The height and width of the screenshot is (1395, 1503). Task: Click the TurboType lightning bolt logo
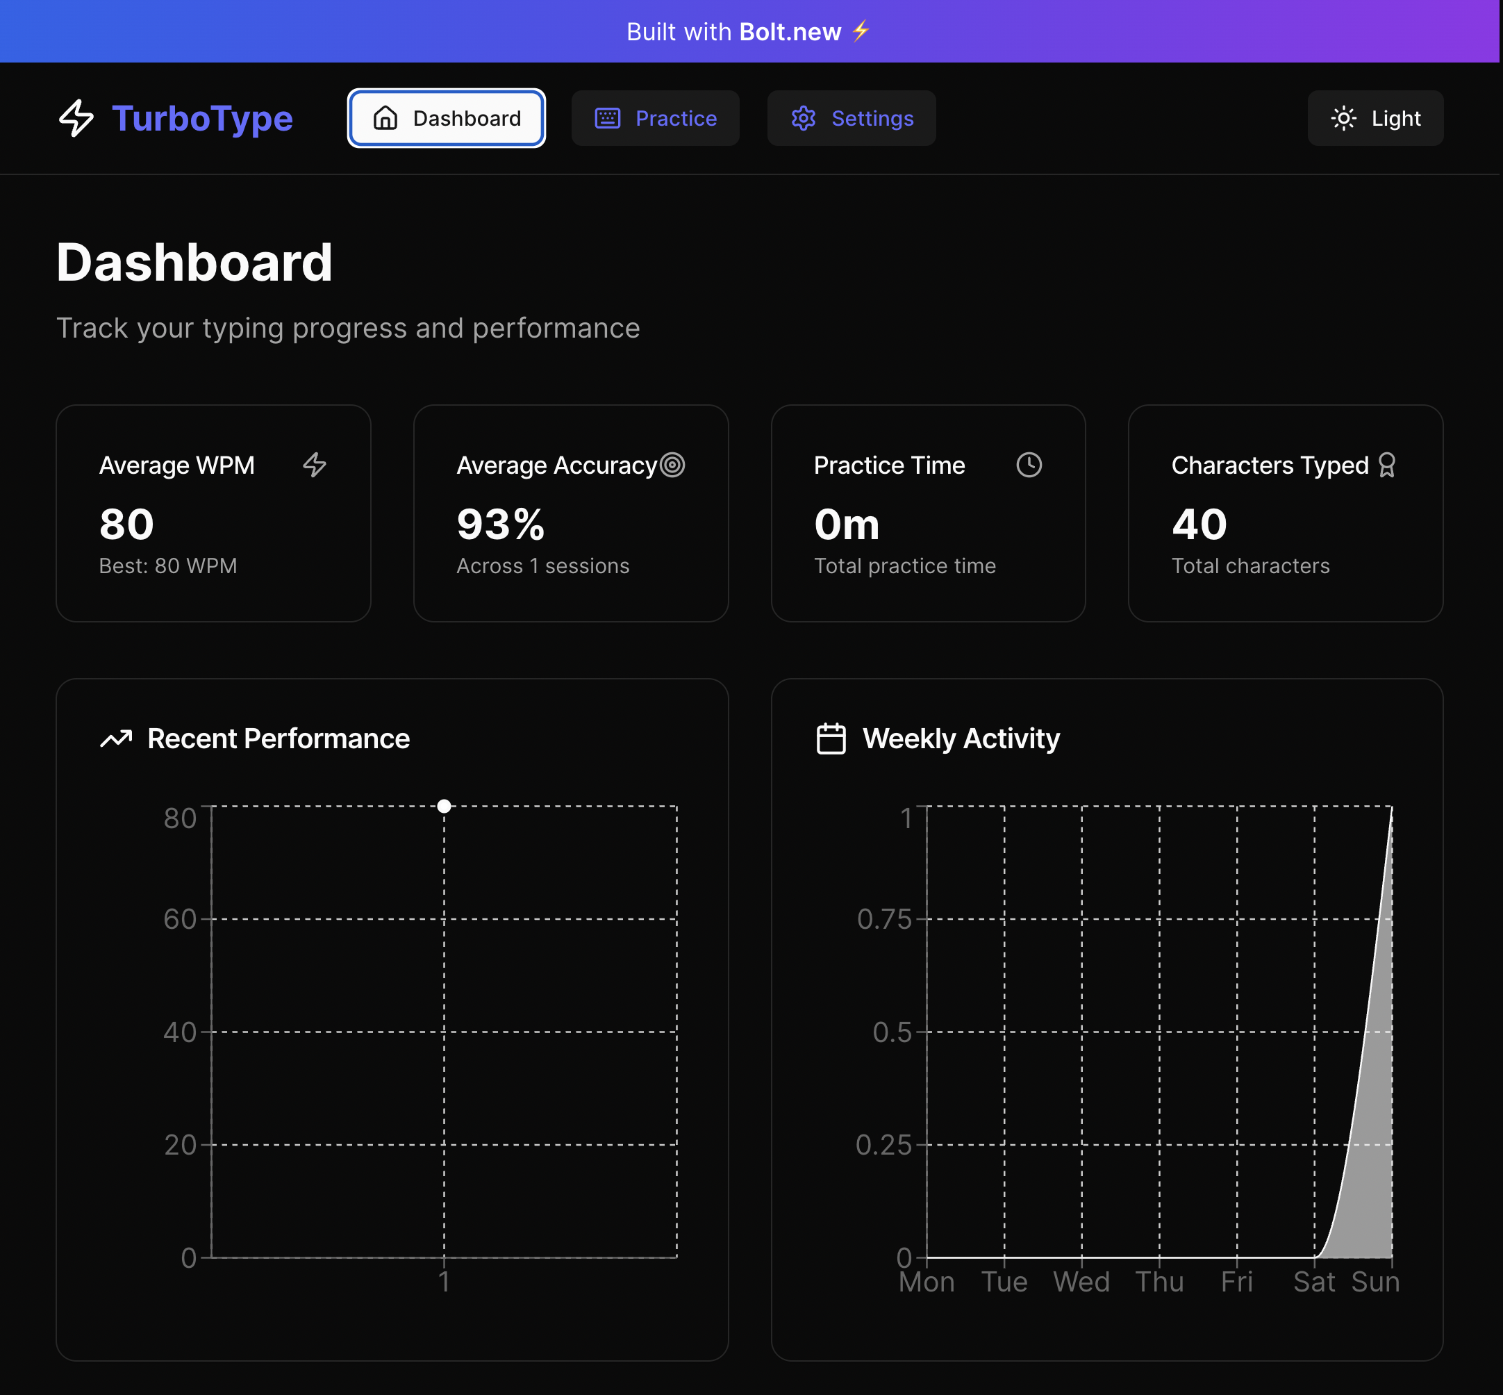pos(76,119)
